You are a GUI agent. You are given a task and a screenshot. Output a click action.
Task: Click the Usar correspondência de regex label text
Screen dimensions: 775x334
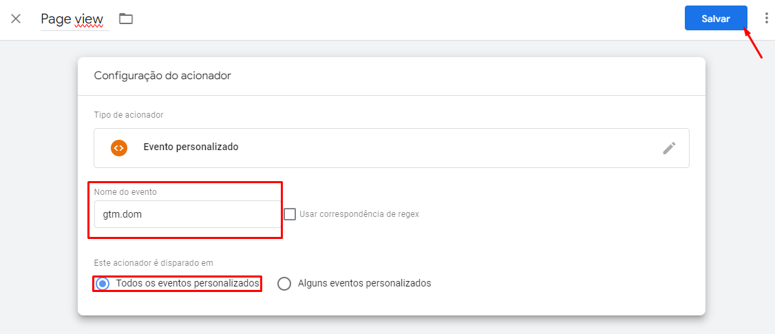click(359, 214)
